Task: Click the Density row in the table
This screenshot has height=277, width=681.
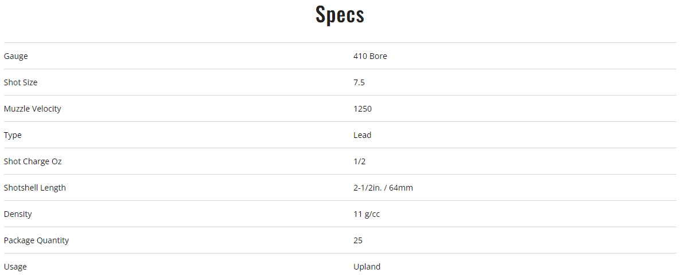Action: (340, 214)
